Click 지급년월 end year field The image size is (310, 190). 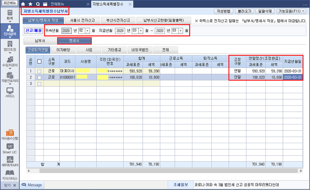[x=160, y=31]
